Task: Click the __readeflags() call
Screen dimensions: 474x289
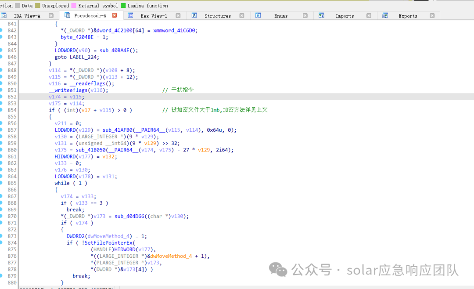Action: pyautogui.click(x=92, y=83)
